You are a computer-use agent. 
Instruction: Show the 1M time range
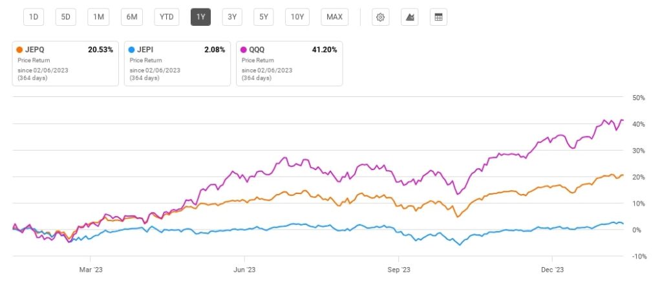coord(99,17)
